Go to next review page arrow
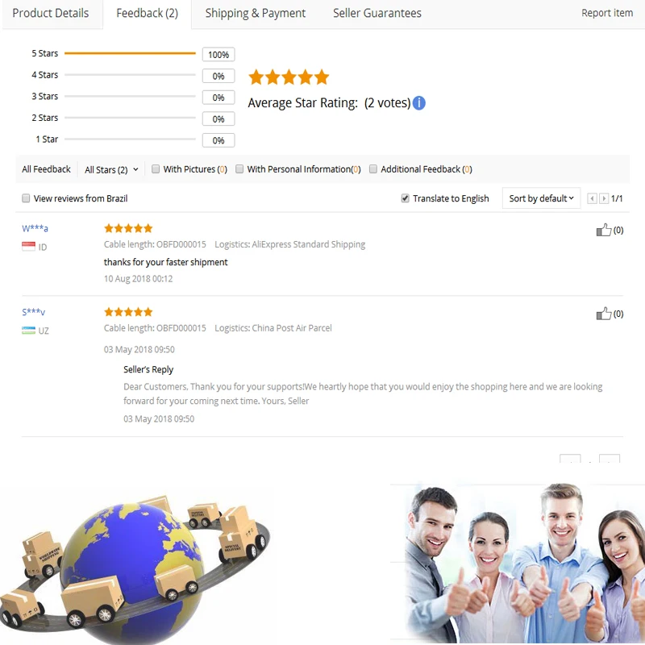 (603, 198)
